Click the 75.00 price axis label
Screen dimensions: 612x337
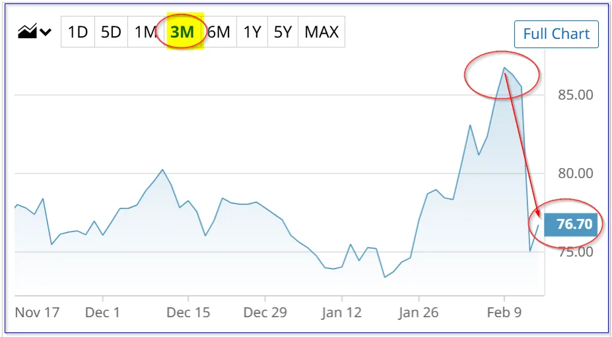[574, 252]
